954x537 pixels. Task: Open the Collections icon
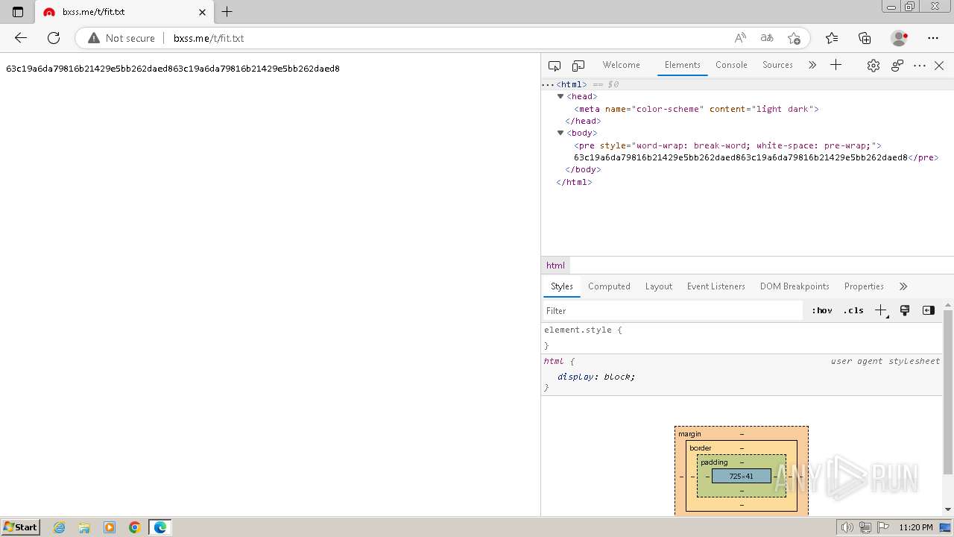(x=865, y=38)
